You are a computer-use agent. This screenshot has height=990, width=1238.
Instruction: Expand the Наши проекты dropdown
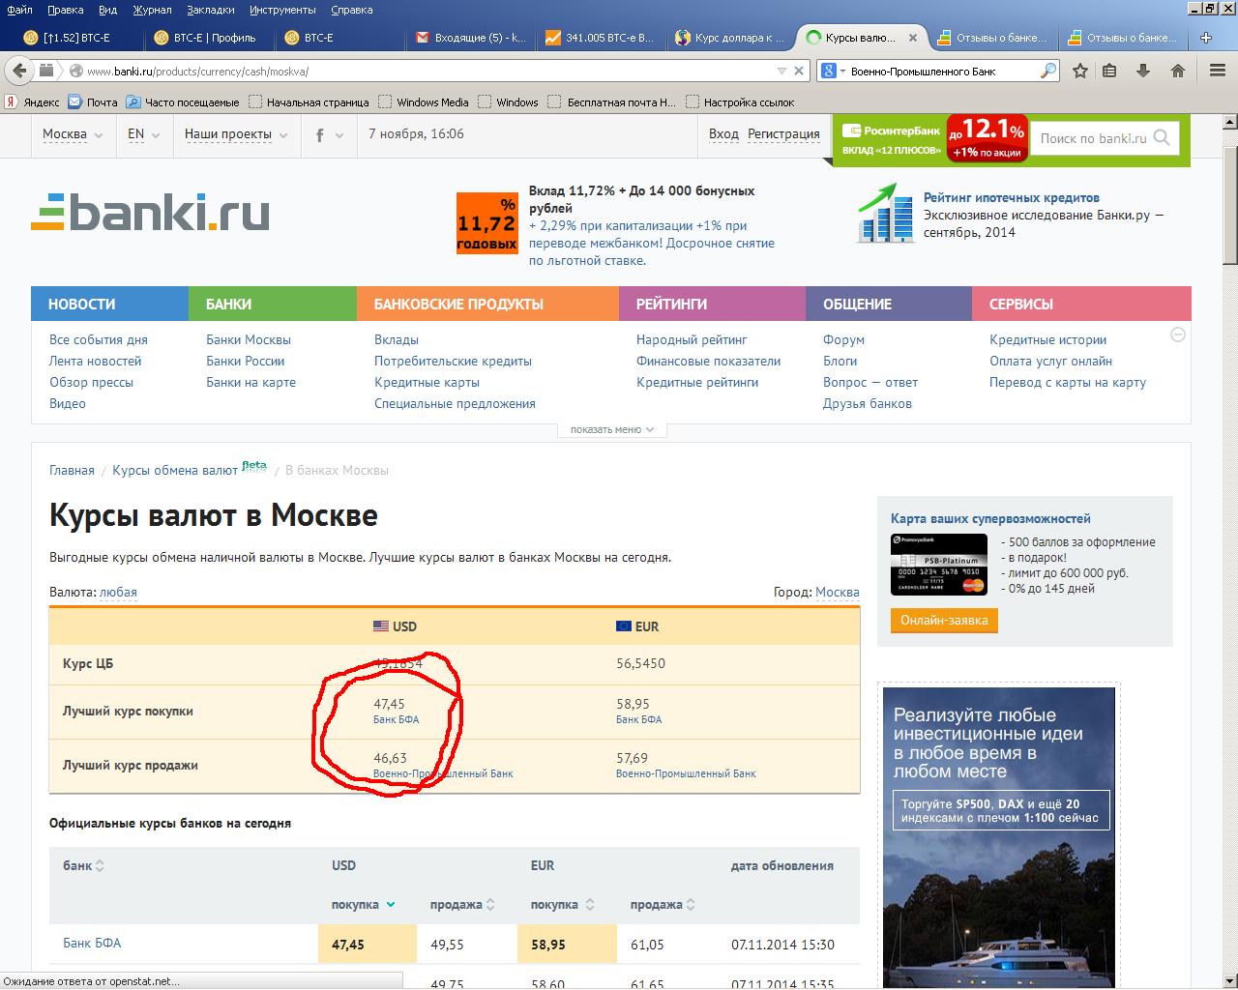pos(236,134)
